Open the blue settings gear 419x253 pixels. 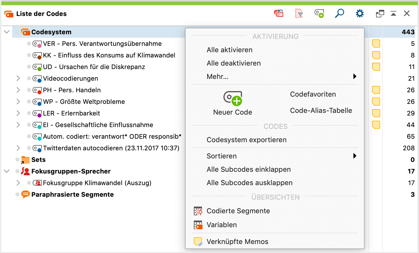pos(360,13)
